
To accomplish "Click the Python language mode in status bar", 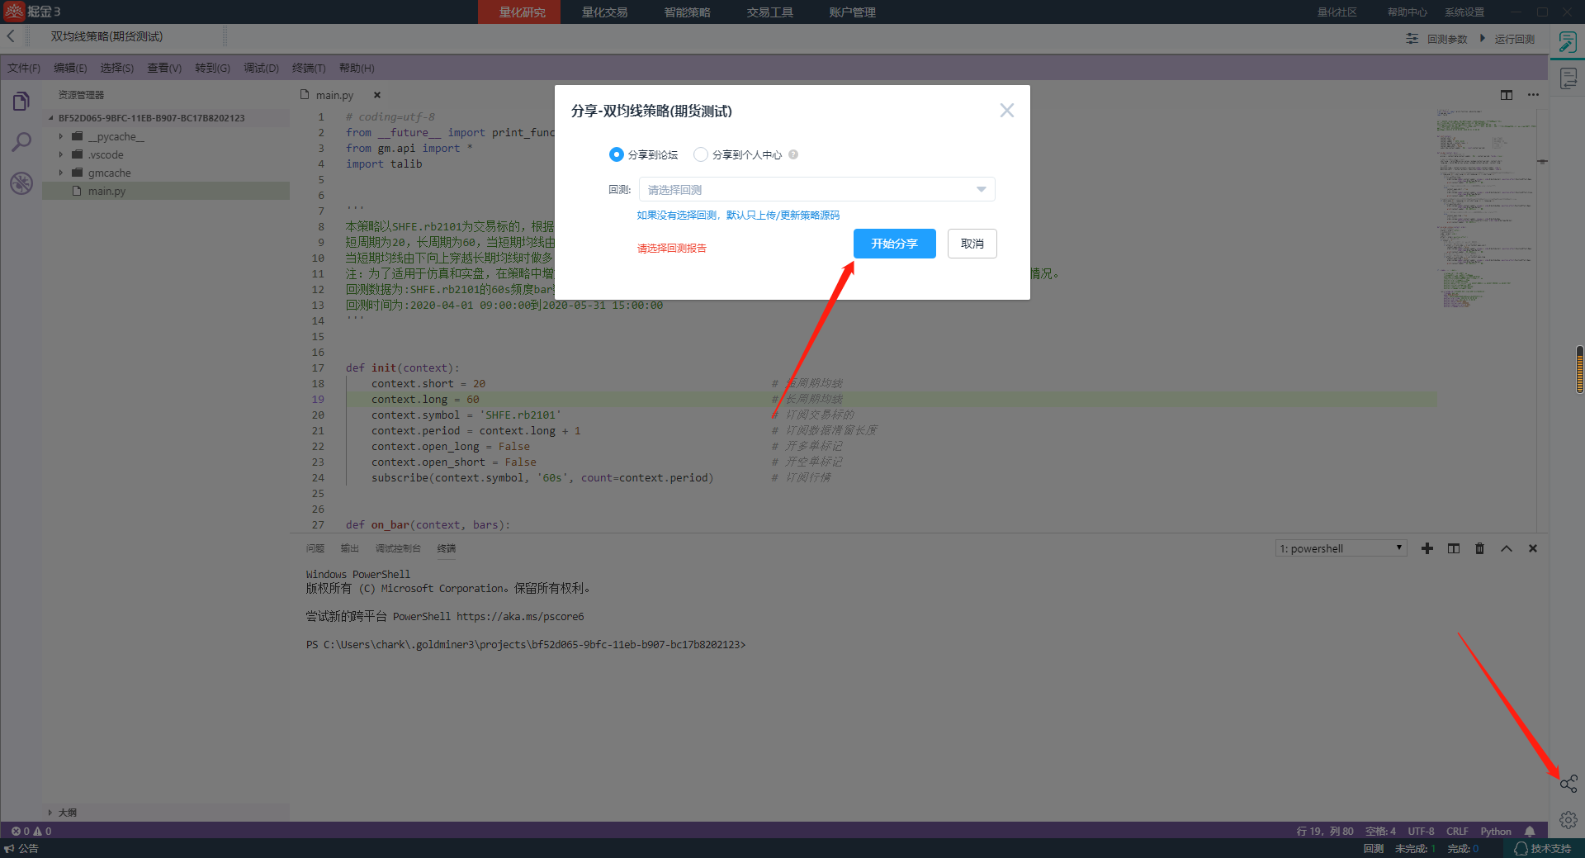I will [x=1496, y=832].
